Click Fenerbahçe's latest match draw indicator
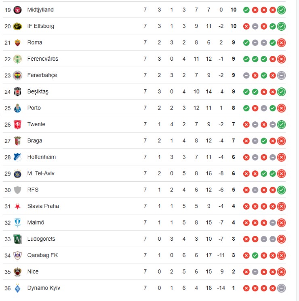This screenshot has width=299, height=301. pyautogui.click(x=282, y=75)
